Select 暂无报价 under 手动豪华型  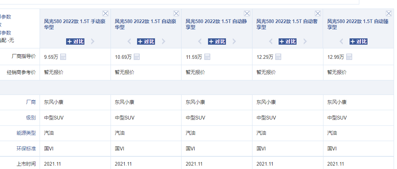(x=54, y=72)
